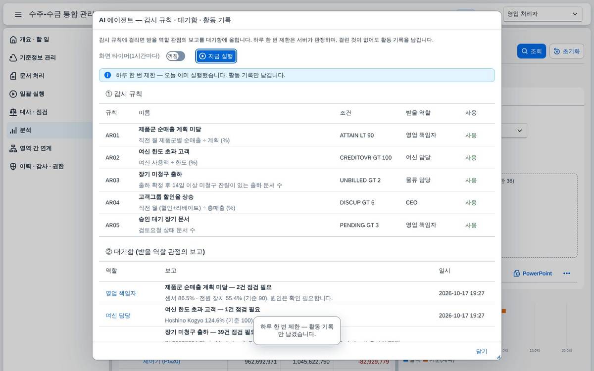Click the 조회 search button
This screenshot has height=371, width=594.
point(532,51)
